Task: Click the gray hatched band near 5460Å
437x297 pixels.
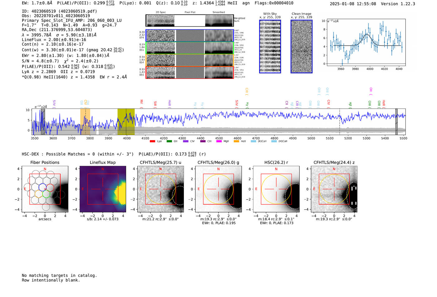Action: coord(396,122)
